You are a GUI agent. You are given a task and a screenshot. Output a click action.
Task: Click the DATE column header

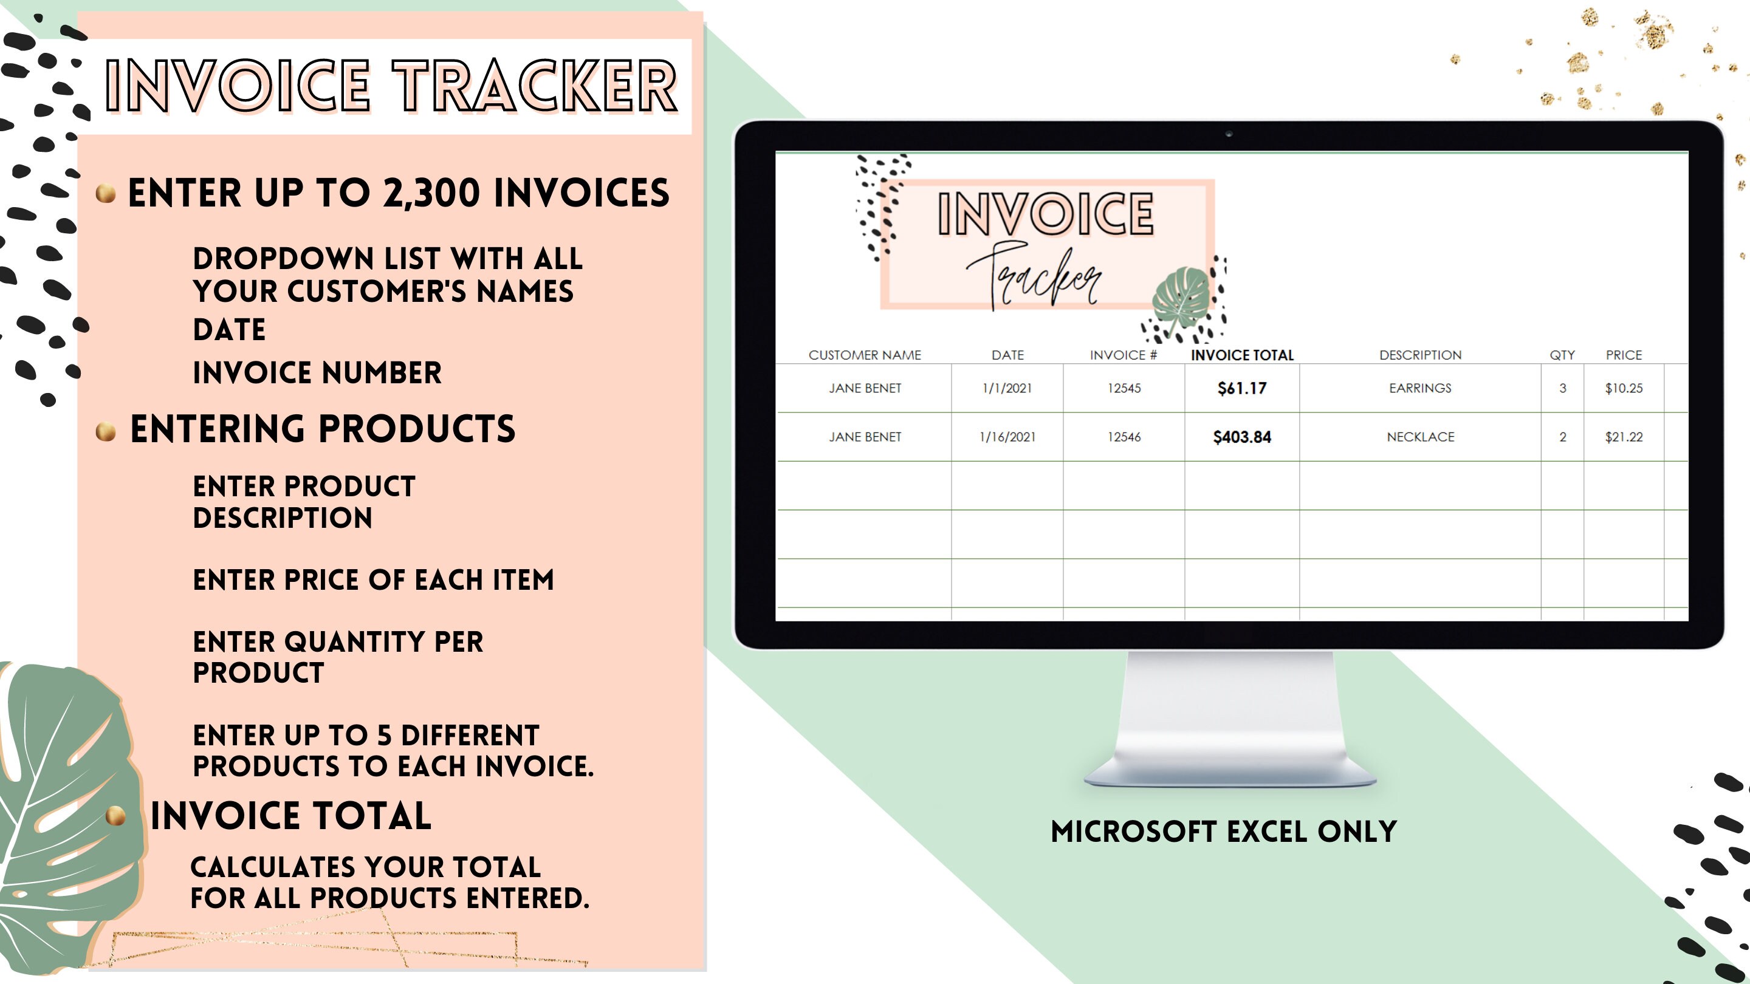click(x=1007, y=355)
